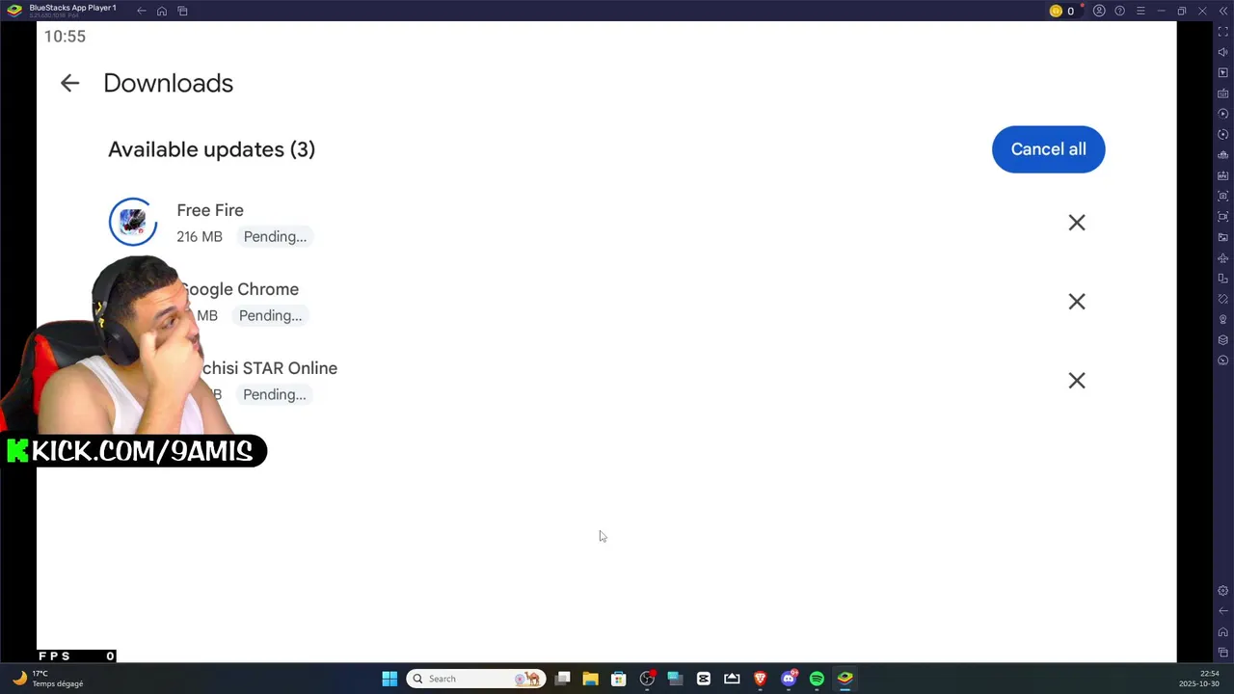Open keyboard game controls in sidebar
Image resolution: width=1234 pixels, height=694 pixels.
pos(1223,93)
